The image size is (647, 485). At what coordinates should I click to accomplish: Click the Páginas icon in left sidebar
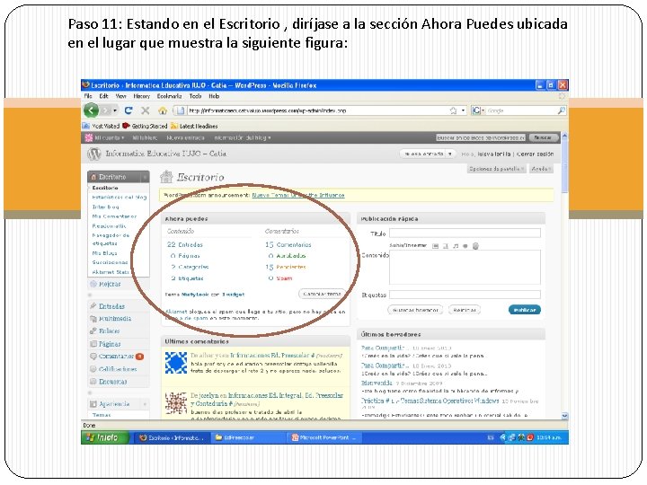93,343
